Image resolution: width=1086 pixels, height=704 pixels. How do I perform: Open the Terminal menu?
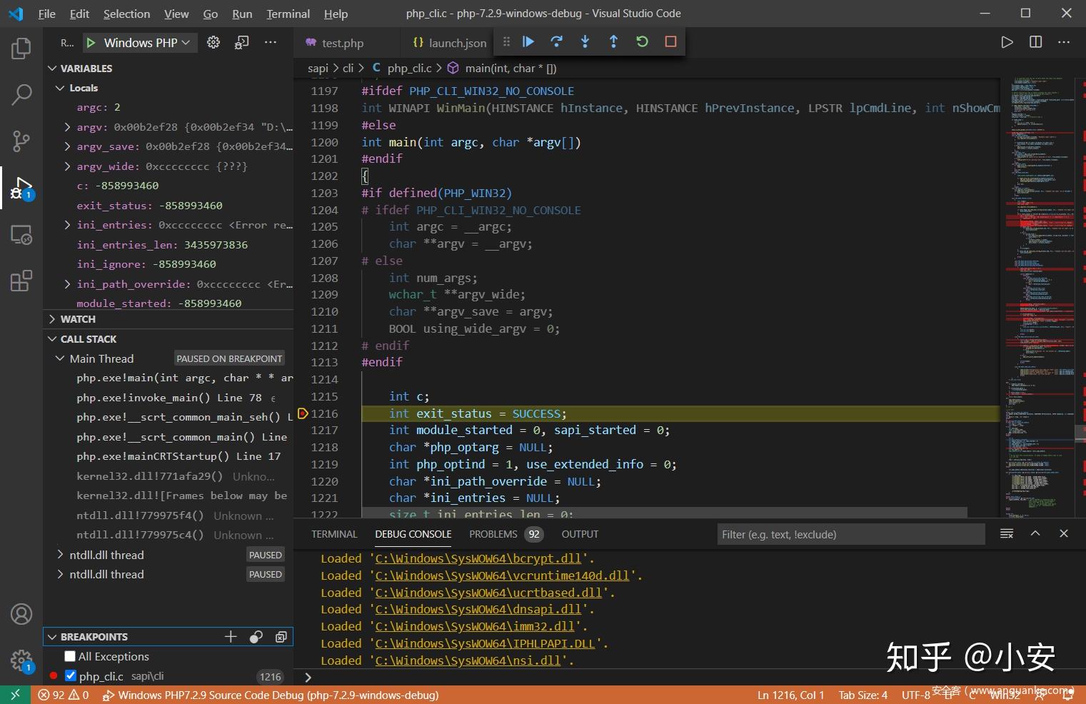(x=288, y=14)
